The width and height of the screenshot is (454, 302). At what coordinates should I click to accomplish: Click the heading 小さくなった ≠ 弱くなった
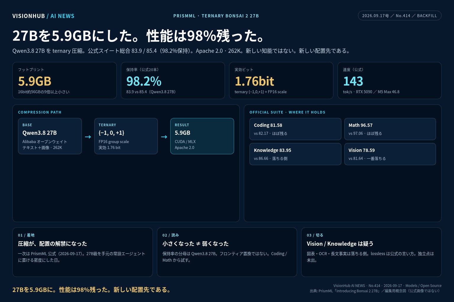click(195, 244)
